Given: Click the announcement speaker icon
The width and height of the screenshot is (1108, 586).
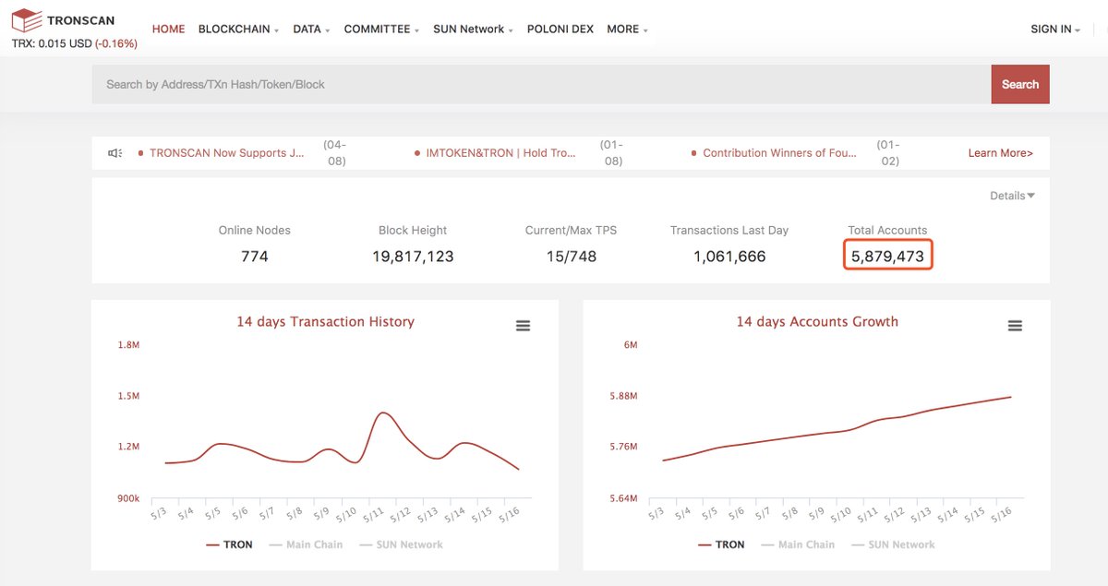Looking at the screenshot, I should click(x=114, y=153).
